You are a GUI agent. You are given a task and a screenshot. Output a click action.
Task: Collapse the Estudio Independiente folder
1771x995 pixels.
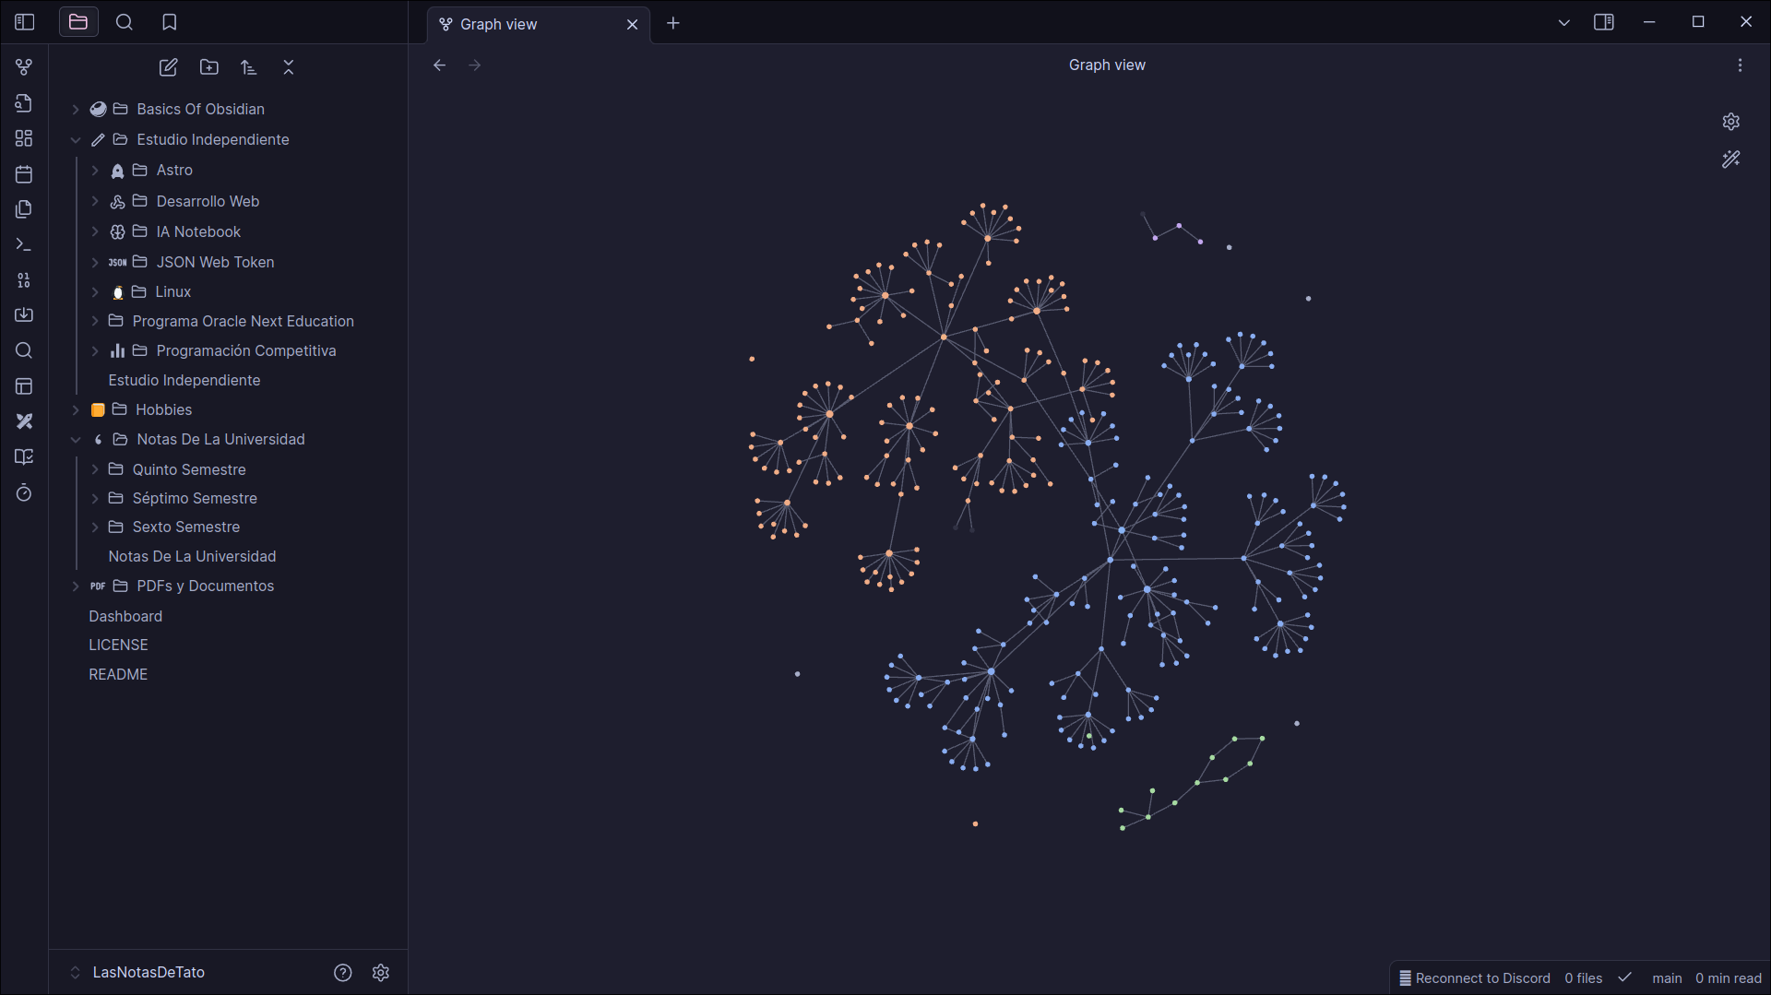(76, 139)
